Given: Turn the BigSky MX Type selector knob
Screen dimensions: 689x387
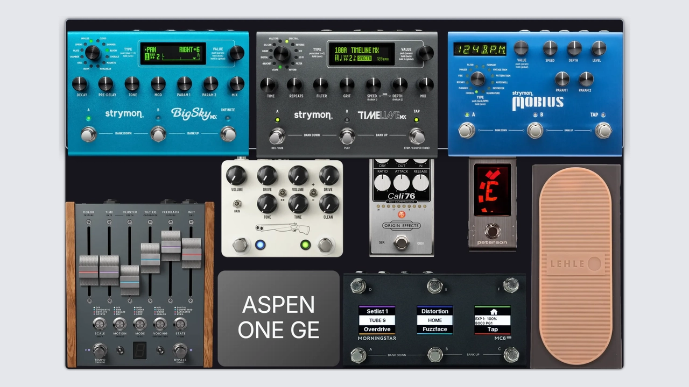Looking at the screenshot, I should pyautogui.click(x=93, y=53).
